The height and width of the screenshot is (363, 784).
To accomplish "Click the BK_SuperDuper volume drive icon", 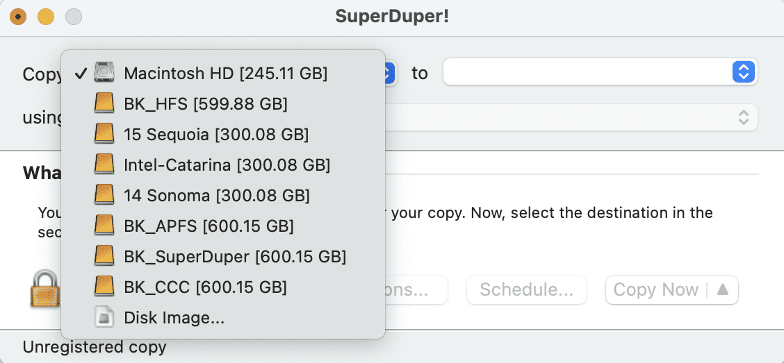I will [x=104, y=256].
